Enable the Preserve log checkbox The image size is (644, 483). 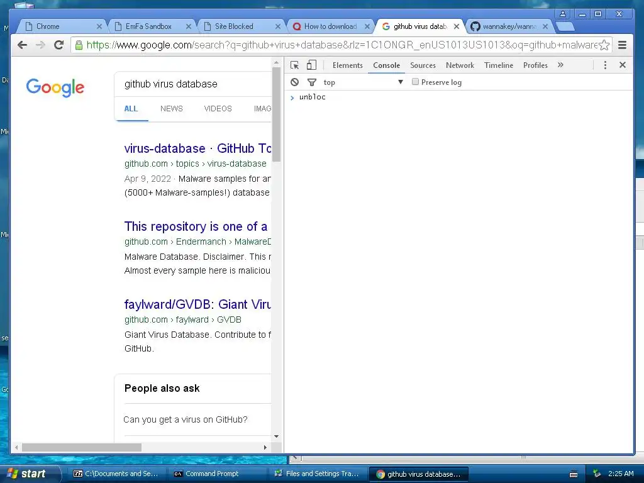click(415, 82)
